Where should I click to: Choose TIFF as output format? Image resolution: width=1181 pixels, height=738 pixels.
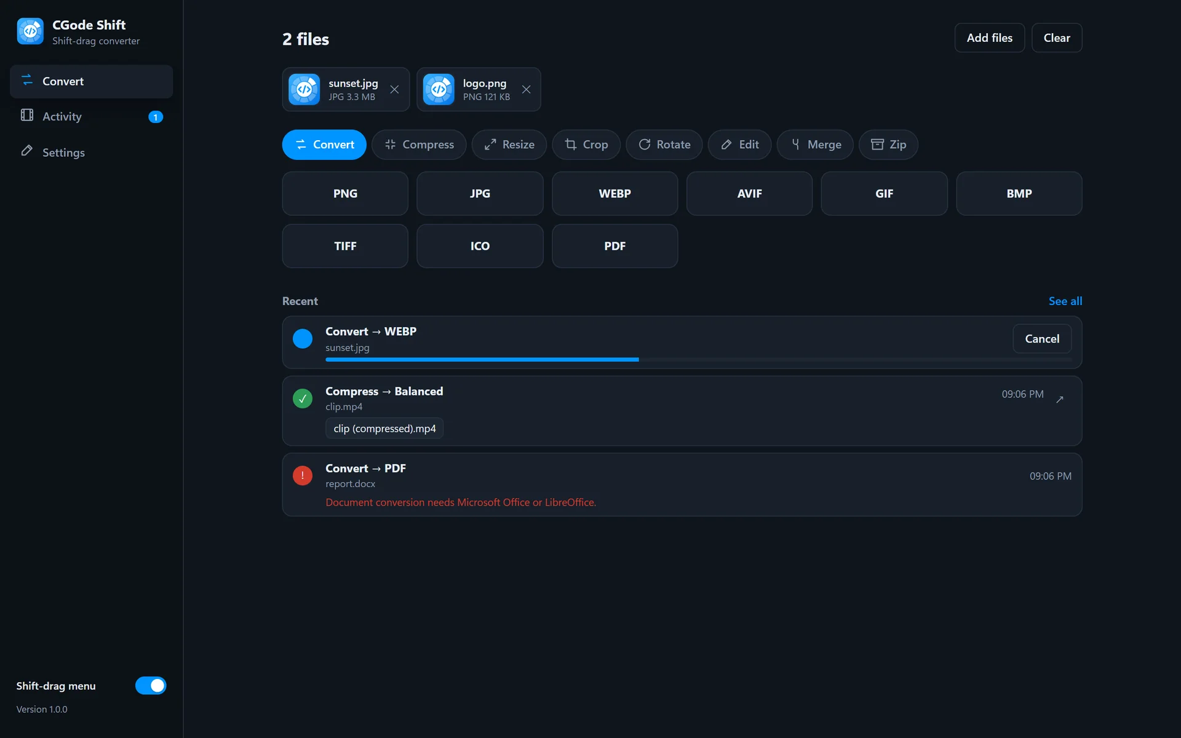345,246
